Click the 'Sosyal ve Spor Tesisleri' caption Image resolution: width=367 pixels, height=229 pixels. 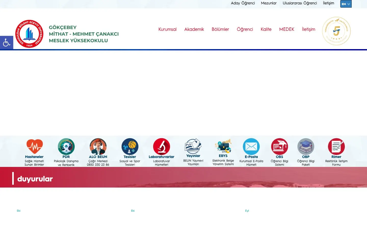pyautogui.click(x=130, y=163)
